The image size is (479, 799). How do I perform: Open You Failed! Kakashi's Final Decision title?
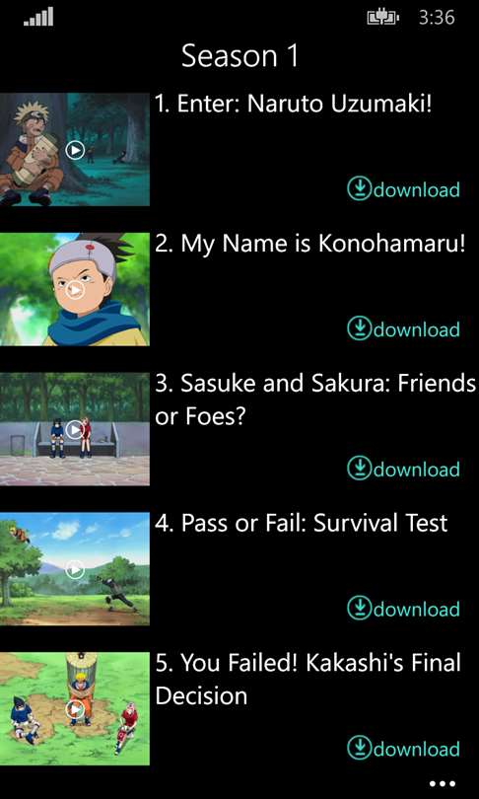pyautogui.click(x=308, y=680)
